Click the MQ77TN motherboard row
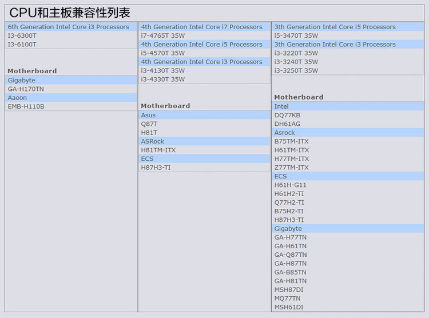Image resolution: width=429 pixels, height=318 pixels. coord(348,299)
